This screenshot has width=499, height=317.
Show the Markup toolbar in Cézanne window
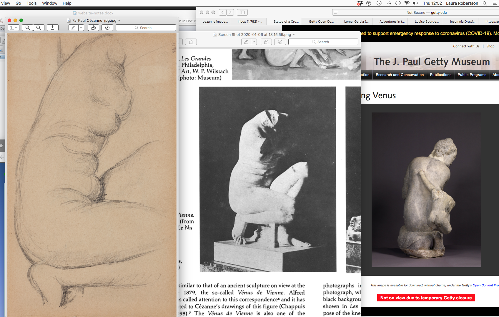107,28
